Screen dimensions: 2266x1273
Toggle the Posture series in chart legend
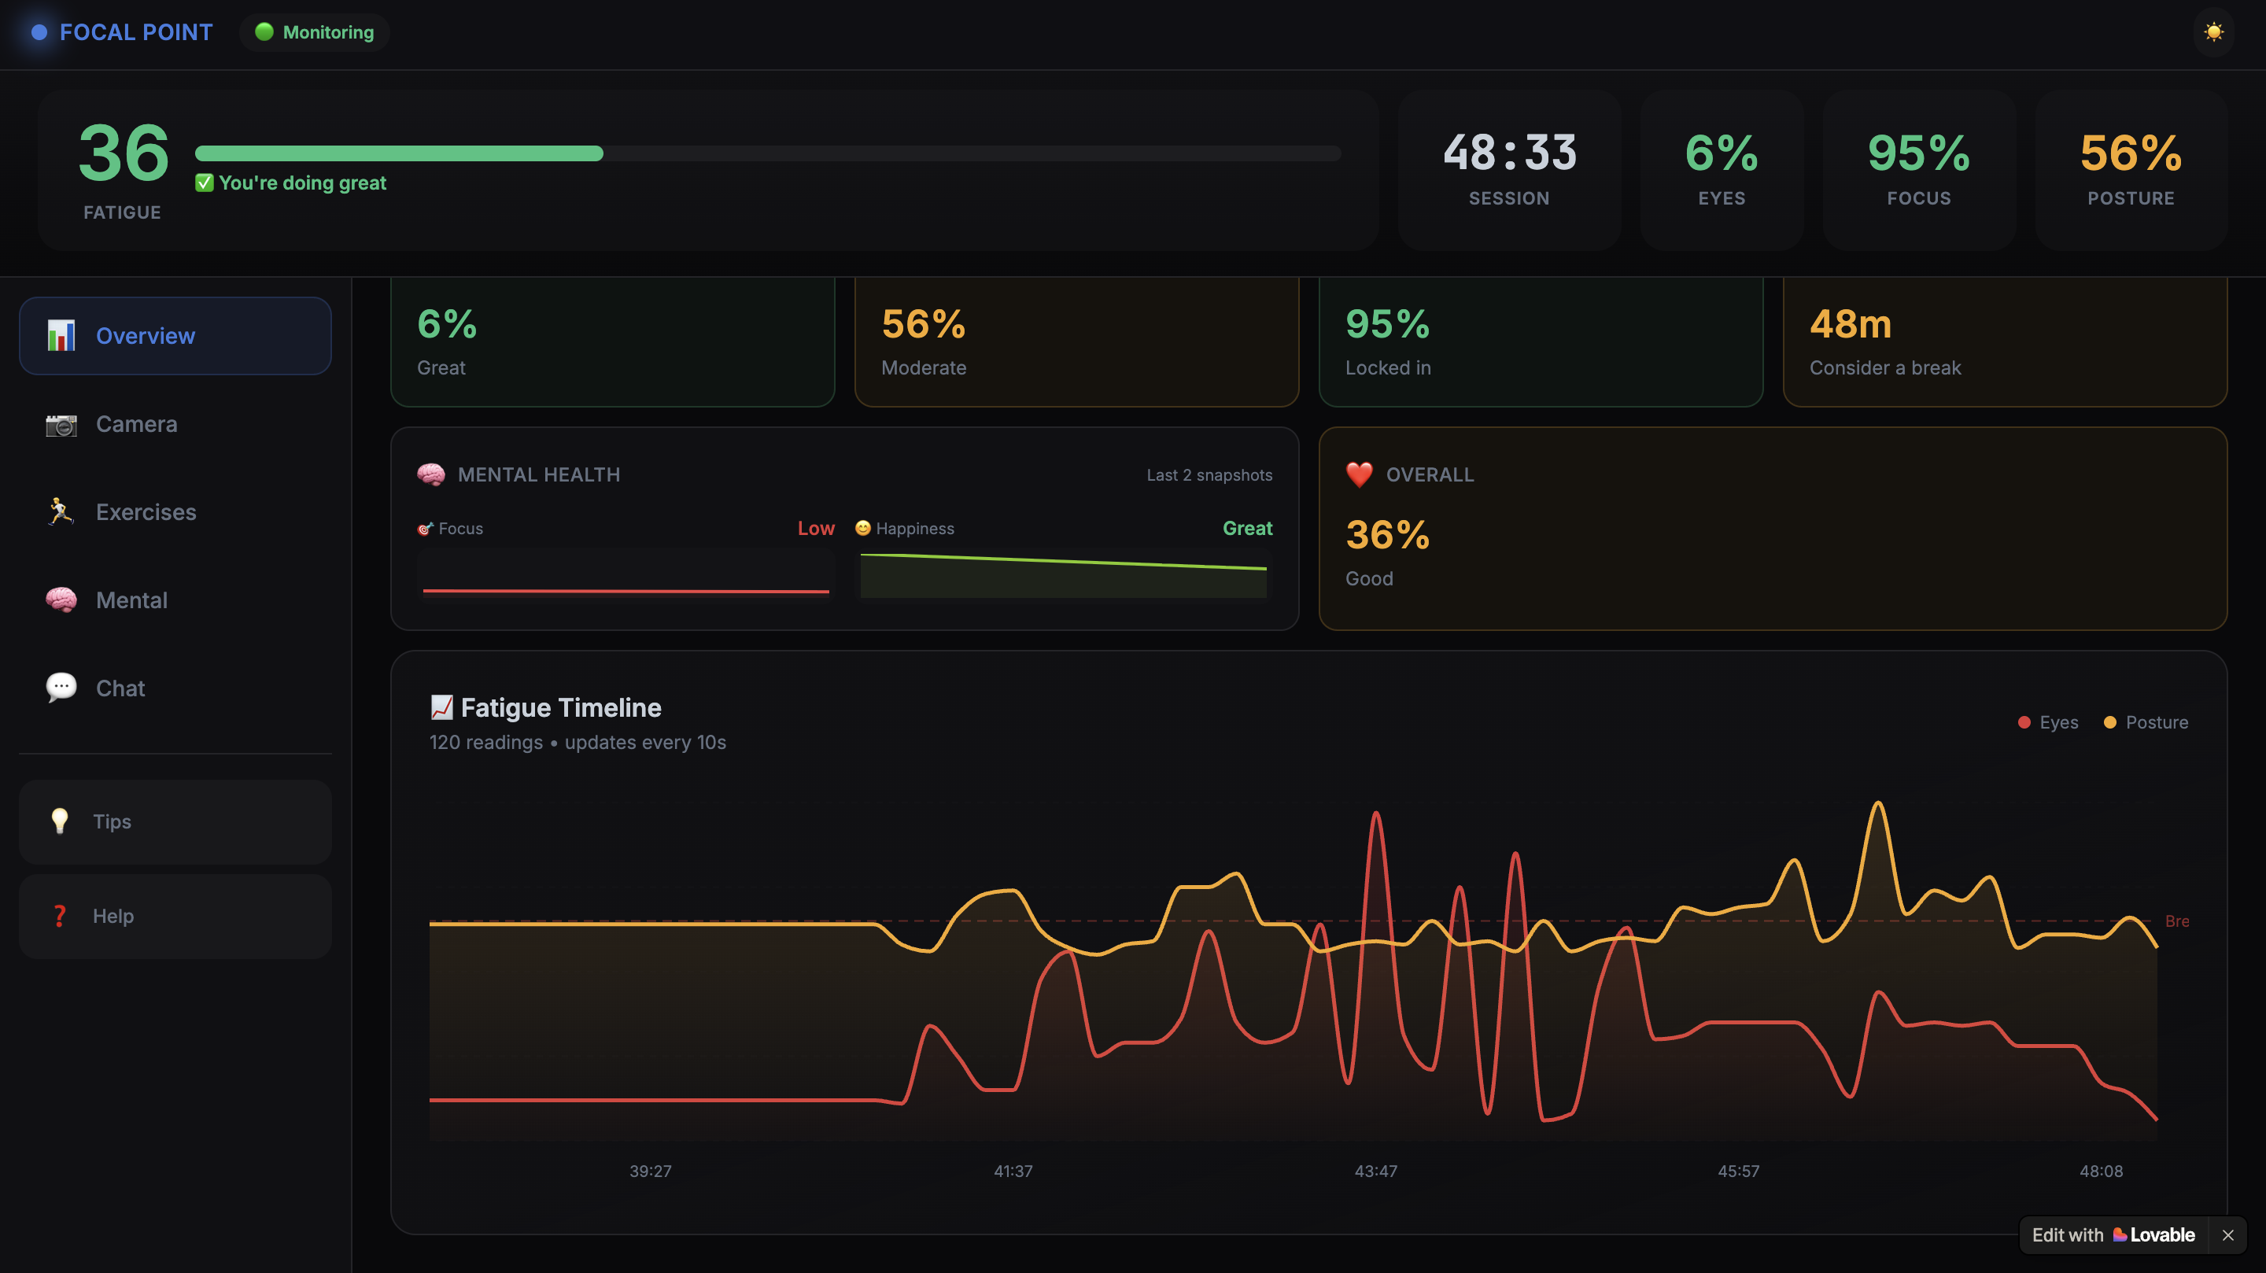coord(2146,722)
